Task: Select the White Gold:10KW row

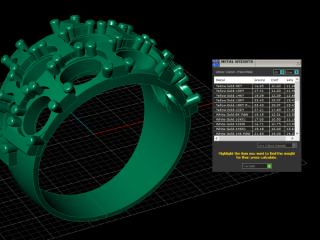Action: (x=255, y=124)
